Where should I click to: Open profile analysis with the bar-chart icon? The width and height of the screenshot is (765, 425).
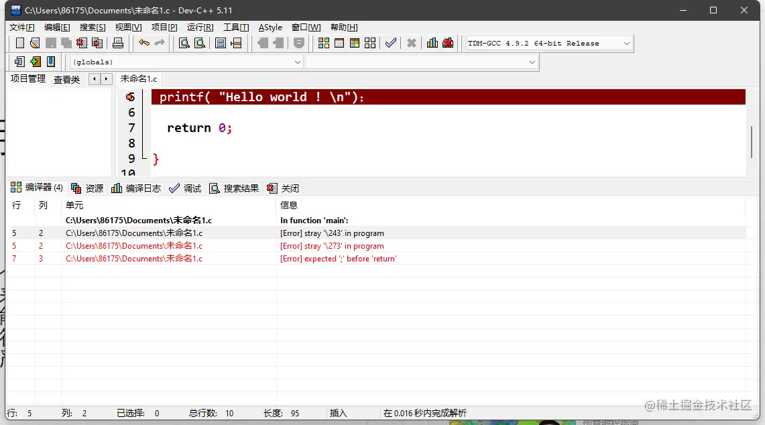pyautogui.click(x=432, y=43)
